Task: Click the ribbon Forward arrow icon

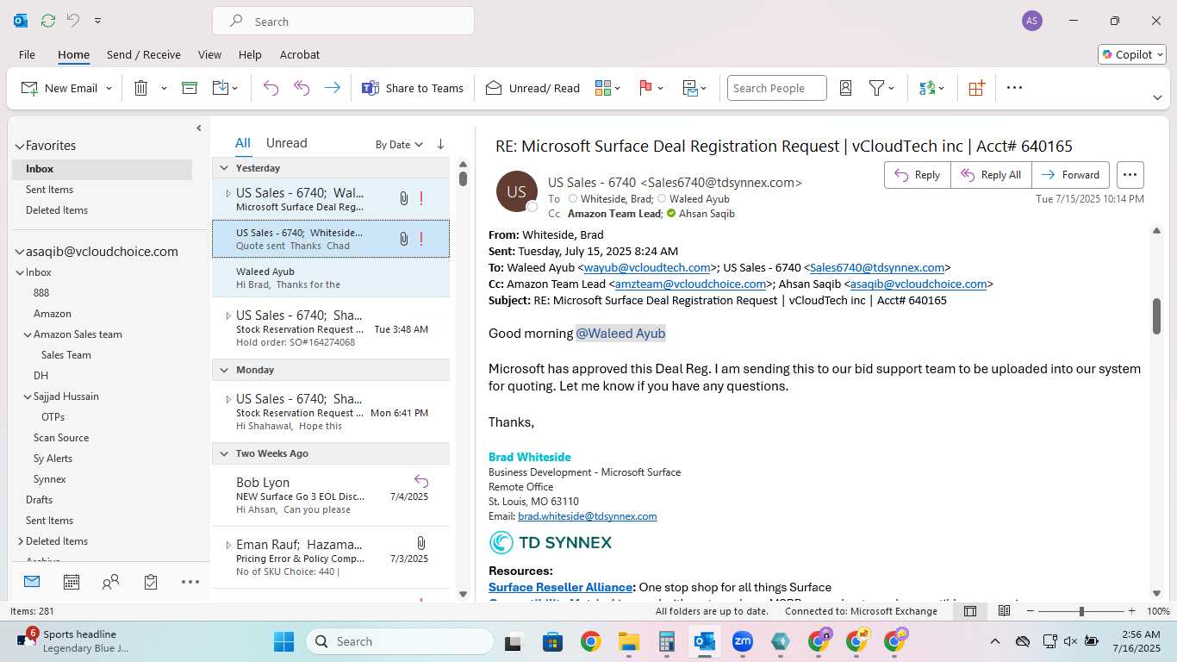Action: 332,88
